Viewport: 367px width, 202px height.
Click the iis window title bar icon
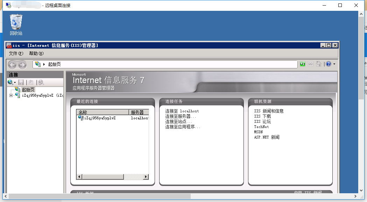(9, 45)
